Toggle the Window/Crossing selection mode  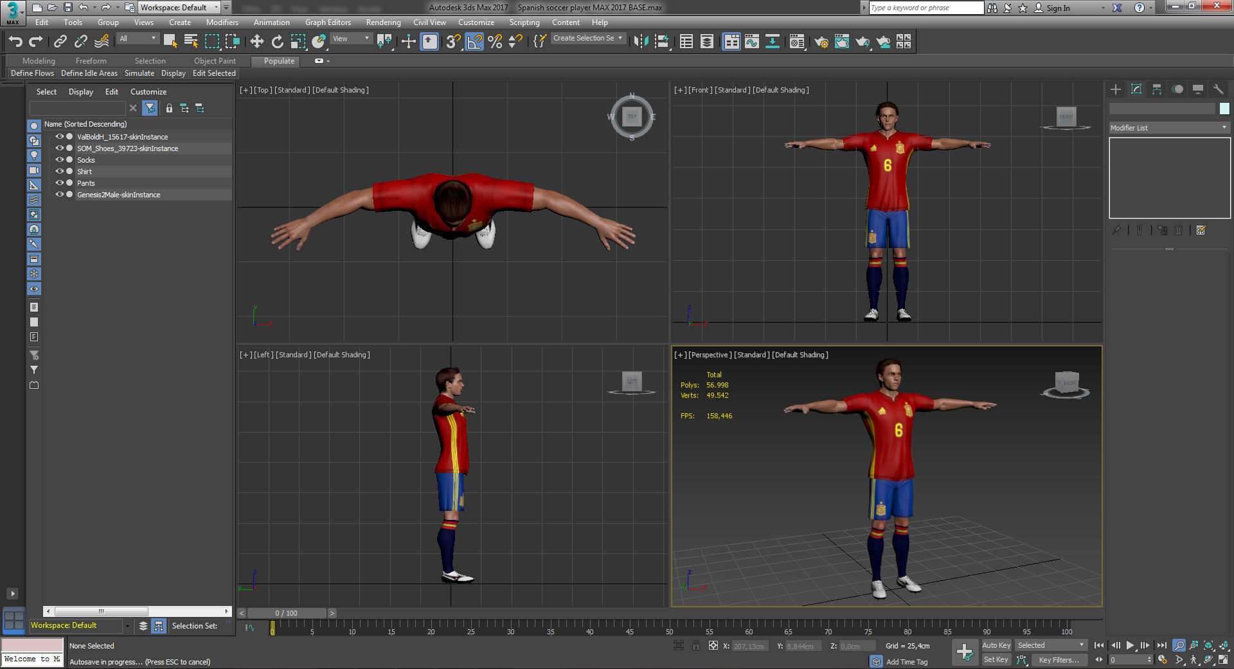(233, 42)
